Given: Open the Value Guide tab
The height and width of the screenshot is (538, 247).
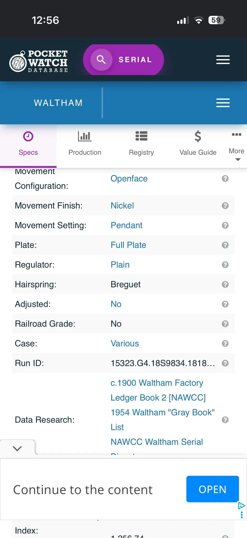Looking at the screenshot, I should coord(198,144).
